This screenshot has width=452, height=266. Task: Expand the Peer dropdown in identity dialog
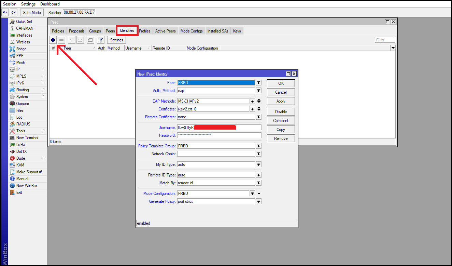click(259, 83)
